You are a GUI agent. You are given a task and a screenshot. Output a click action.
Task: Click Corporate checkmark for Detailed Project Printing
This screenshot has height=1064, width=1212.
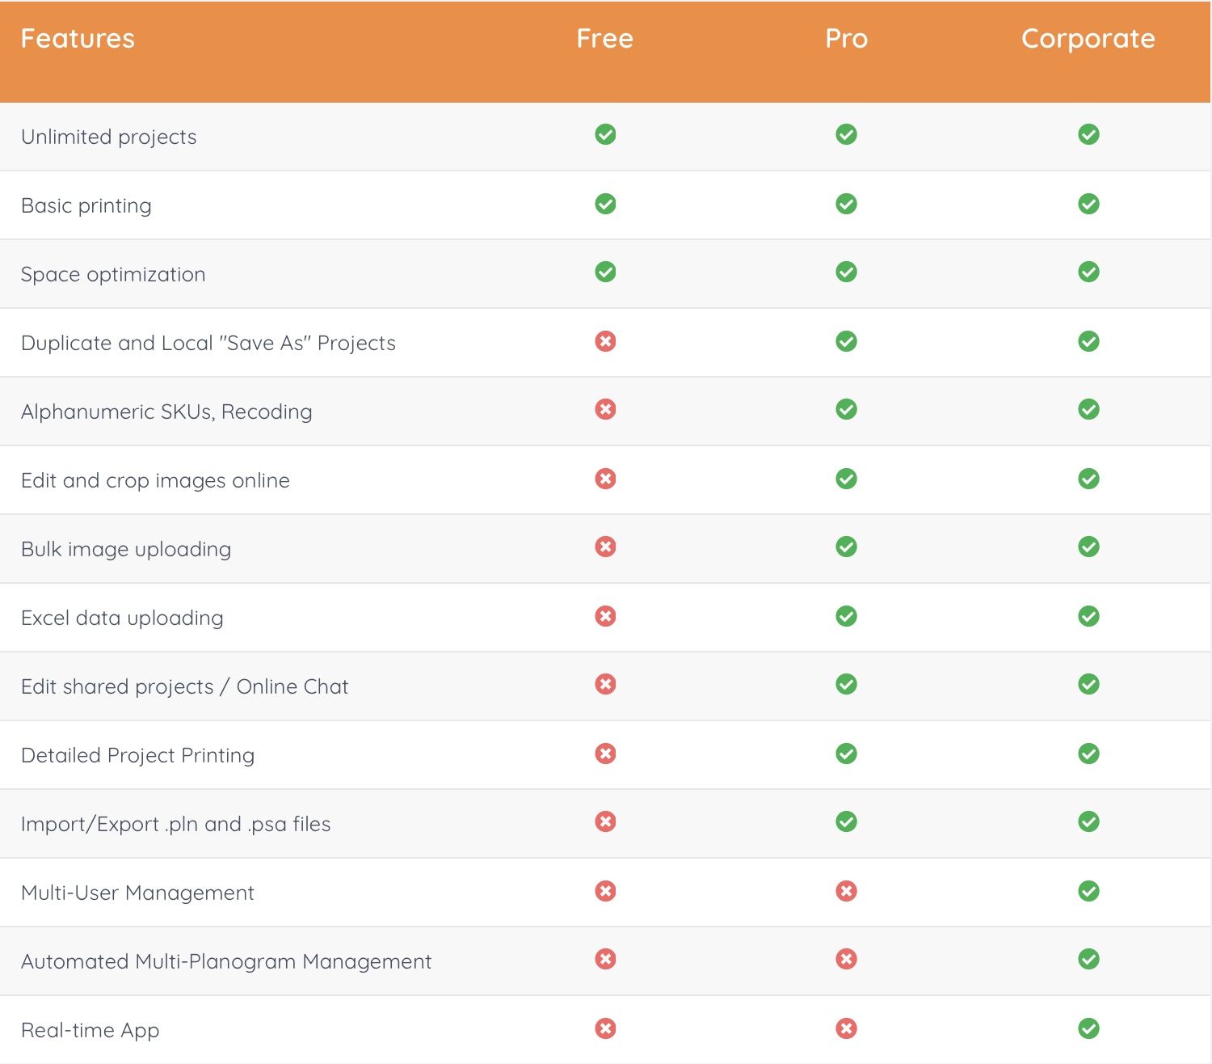pyautogui.click(x=1088, y=754)
